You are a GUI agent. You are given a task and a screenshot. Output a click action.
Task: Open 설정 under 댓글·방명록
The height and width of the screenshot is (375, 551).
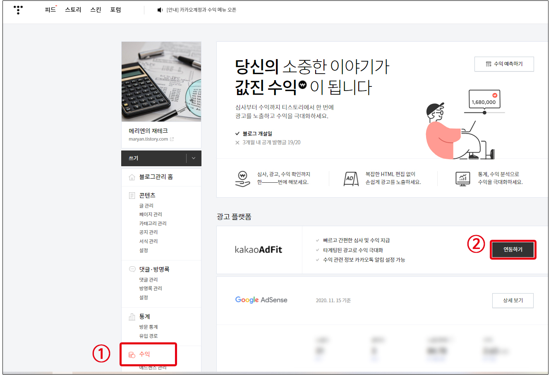(144, 298)
